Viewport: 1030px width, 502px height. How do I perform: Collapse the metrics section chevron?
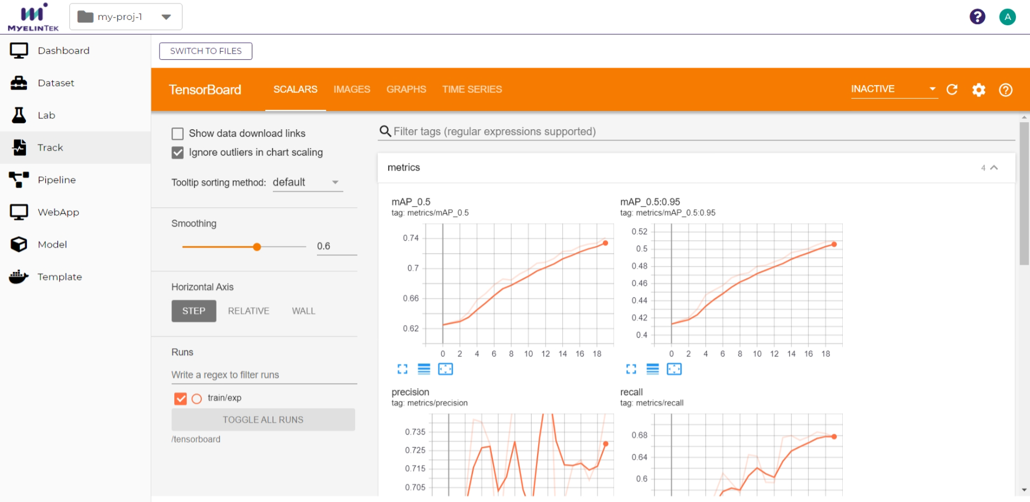[994, 167]
